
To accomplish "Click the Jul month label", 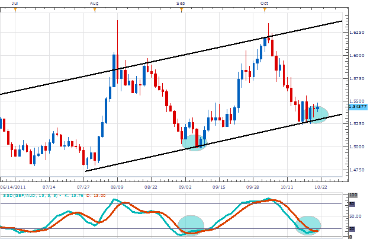I will (15, 4).
